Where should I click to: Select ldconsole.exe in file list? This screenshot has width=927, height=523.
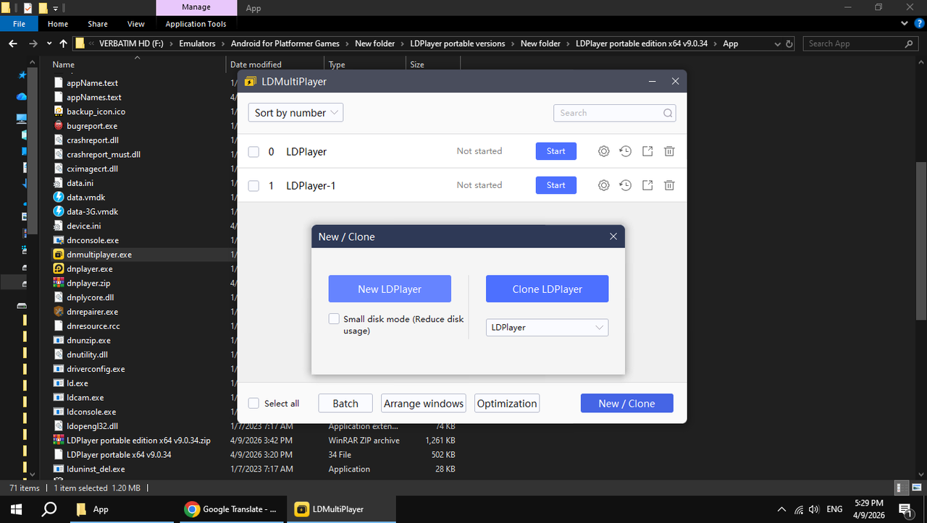pyautogui.click(x=91, y=412)
